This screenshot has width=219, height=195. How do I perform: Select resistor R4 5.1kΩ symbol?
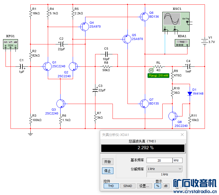point(48,13)
